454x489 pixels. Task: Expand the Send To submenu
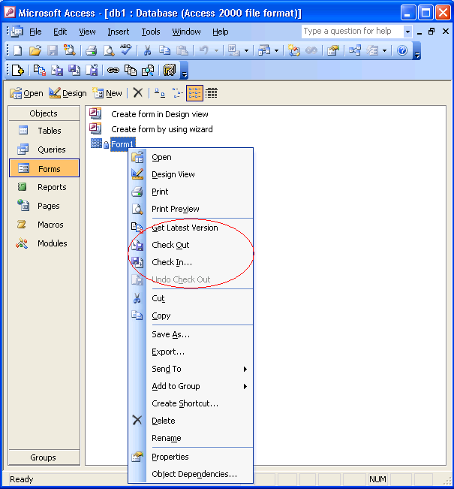199,369
